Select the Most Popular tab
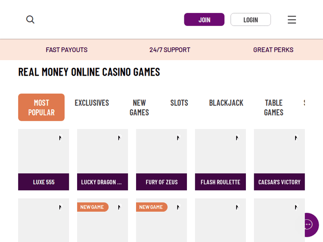Screen dimensions: 323x242 (41, 107)
